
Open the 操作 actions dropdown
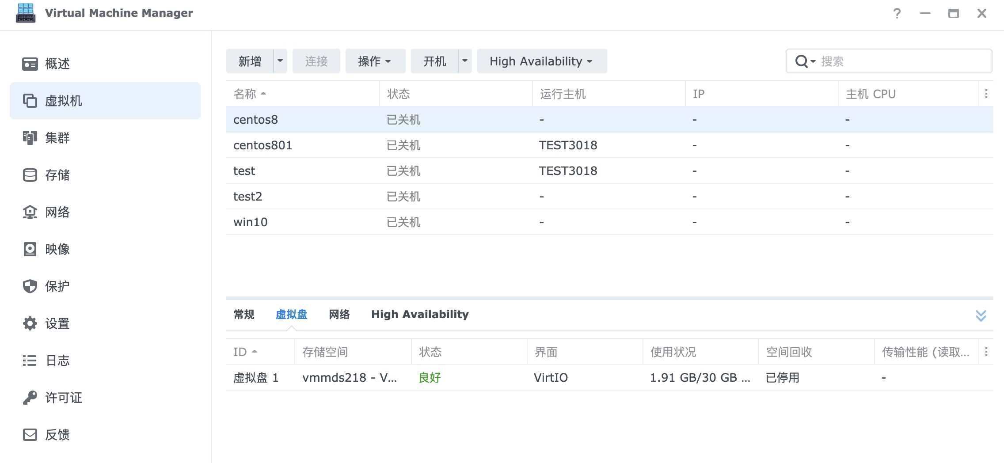[x=375, y=61]
